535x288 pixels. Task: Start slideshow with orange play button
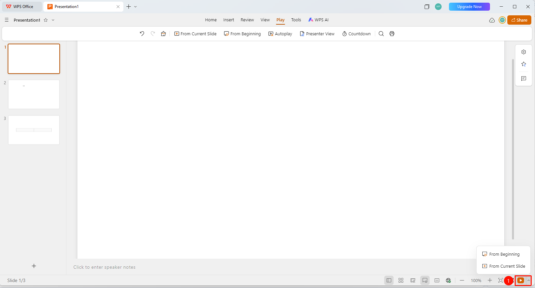pyautogui.click(x=521, y=280)
